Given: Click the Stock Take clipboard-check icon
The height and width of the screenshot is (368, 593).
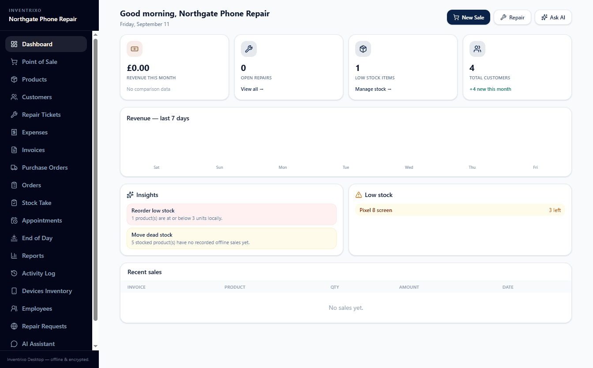Looking at the screenshot, I should click(x=14, y=203).
